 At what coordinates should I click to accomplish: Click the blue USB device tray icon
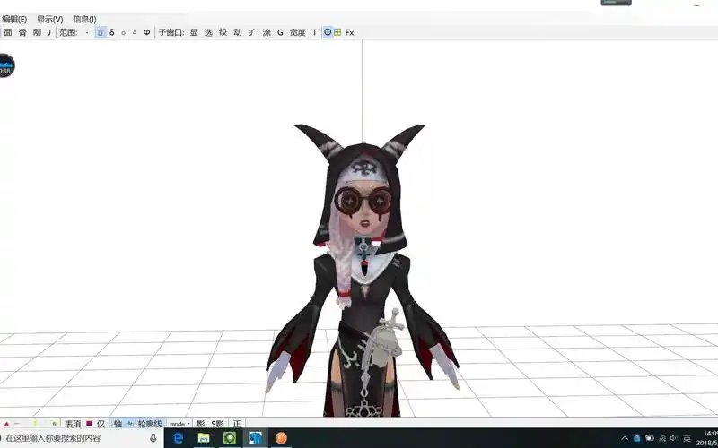(x=637, y=438)
